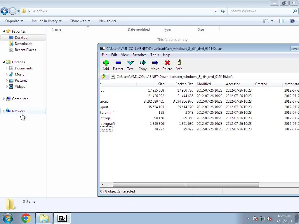Expand the Computer node
299x224 pixels.
coord(4,99)
